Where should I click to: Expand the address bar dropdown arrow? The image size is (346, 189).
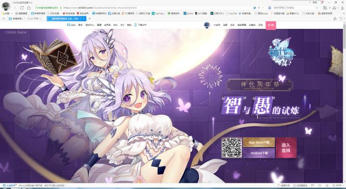tap(262, 8)
